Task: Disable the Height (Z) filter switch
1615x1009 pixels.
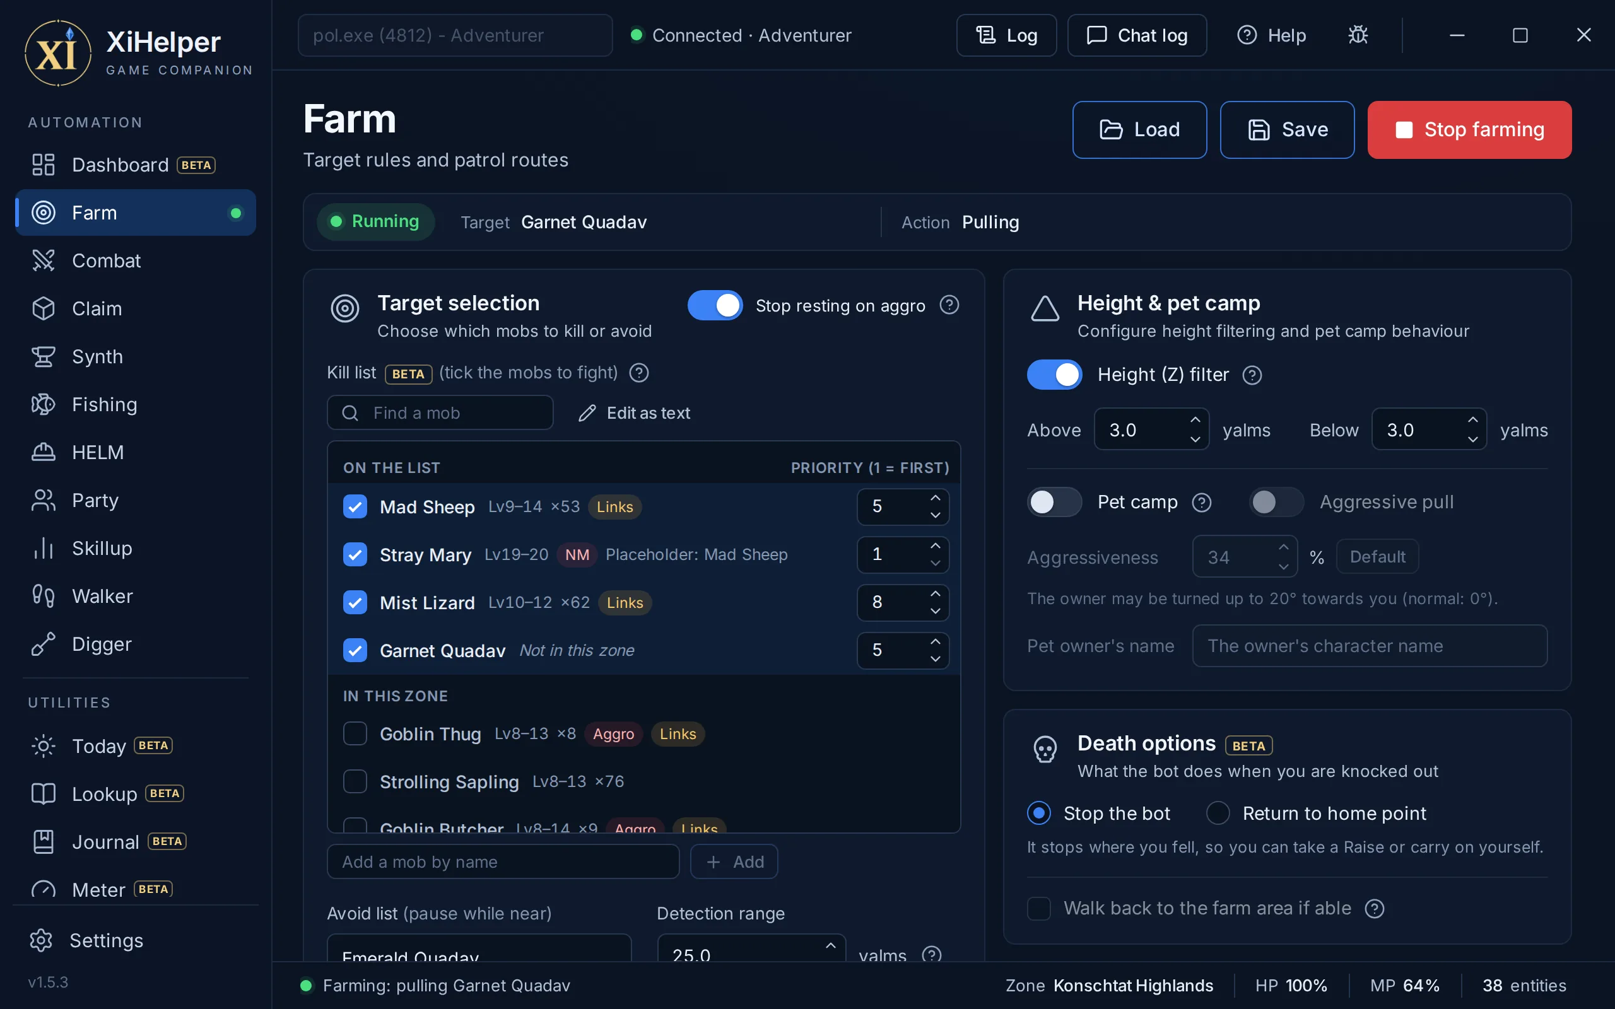Action: pyautogui.click(x=1054, y=375)
